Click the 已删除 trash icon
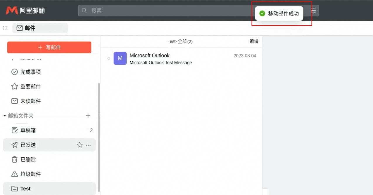 coord(14,160)
